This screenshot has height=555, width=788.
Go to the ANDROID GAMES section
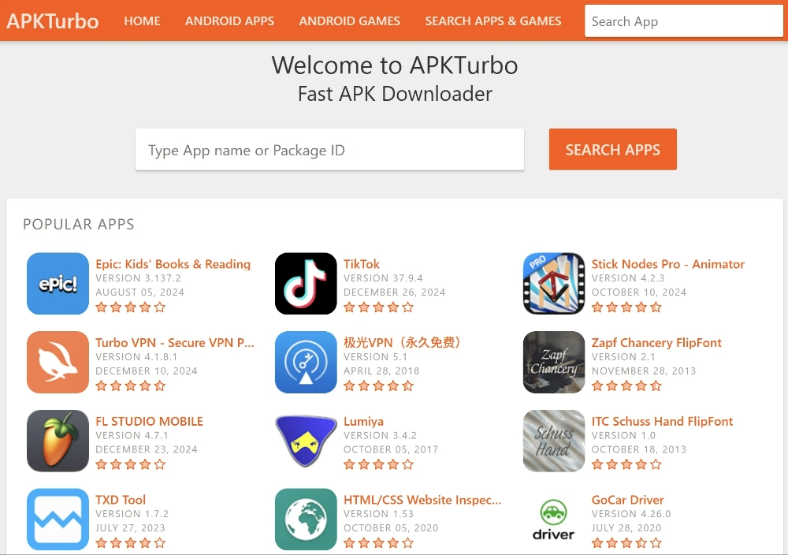(x=349, y=21)
